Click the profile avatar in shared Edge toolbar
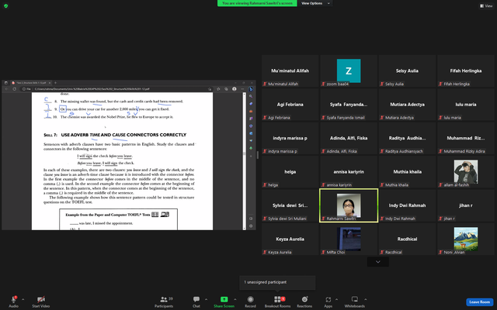The image size is (497, 310). [235, 89]
